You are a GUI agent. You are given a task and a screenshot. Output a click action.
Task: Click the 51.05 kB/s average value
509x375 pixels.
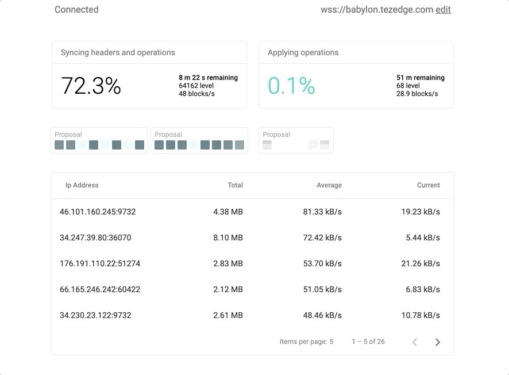click(x=322, y=289)
